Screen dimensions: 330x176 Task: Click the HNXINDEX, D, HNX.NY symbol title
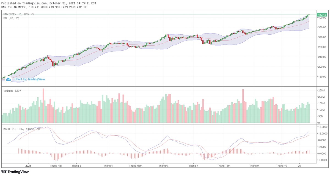(18, 14)
